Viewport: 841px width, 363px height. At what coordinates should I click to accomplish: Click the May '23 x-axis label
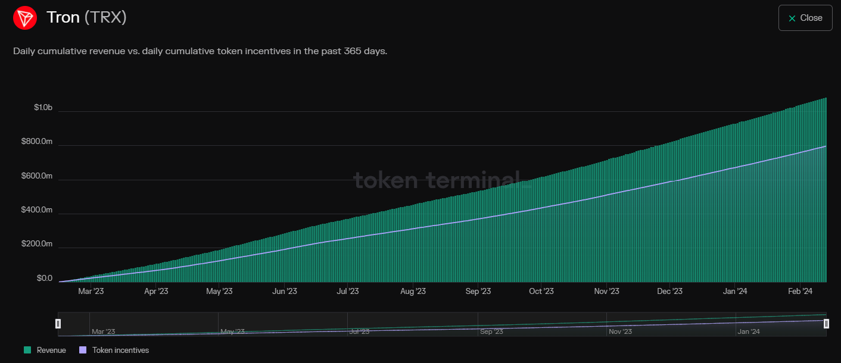coord(219,291)
